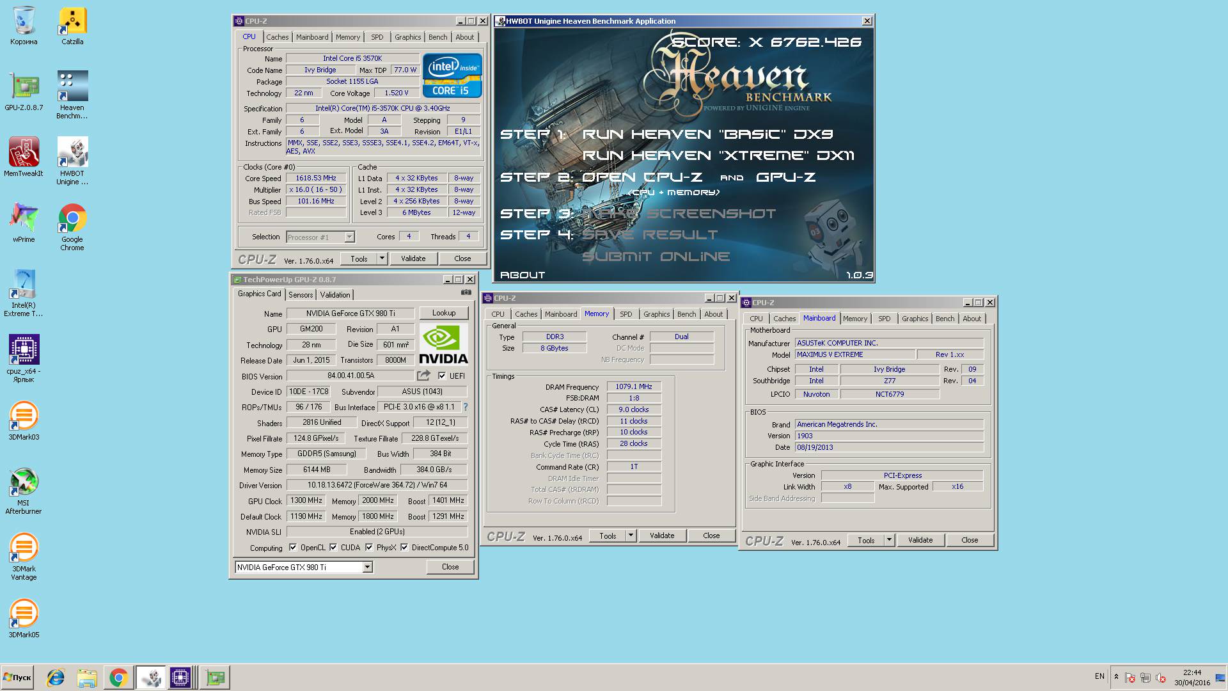Click Tools button in CPU-Z Mainboard window
This screenshot has height=691, width=1228.
[866, 540]
